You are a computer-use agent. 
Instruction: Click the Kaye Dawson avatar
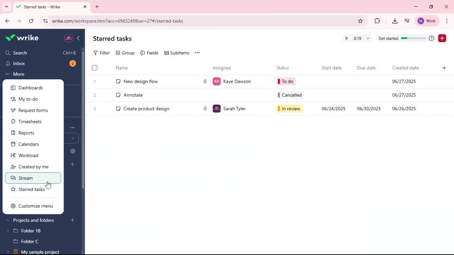[216, 81]
